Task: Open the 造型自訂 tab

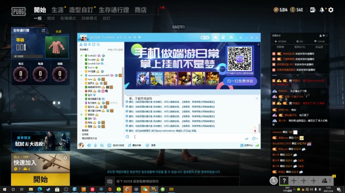Action: (x=81, y=10)
